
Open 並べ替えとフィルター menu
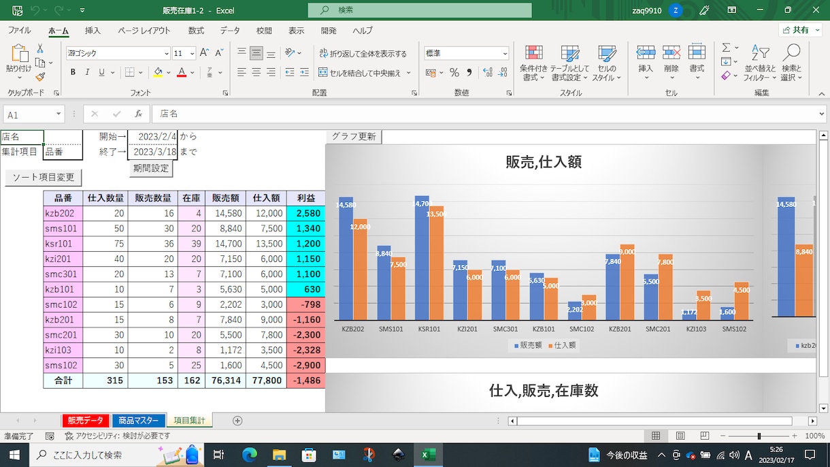coord(760,63)
